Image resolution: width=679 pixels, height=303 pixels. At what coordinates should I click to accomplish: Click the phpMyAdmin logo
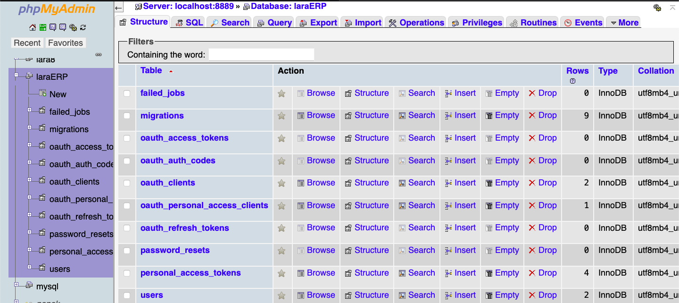57,9
